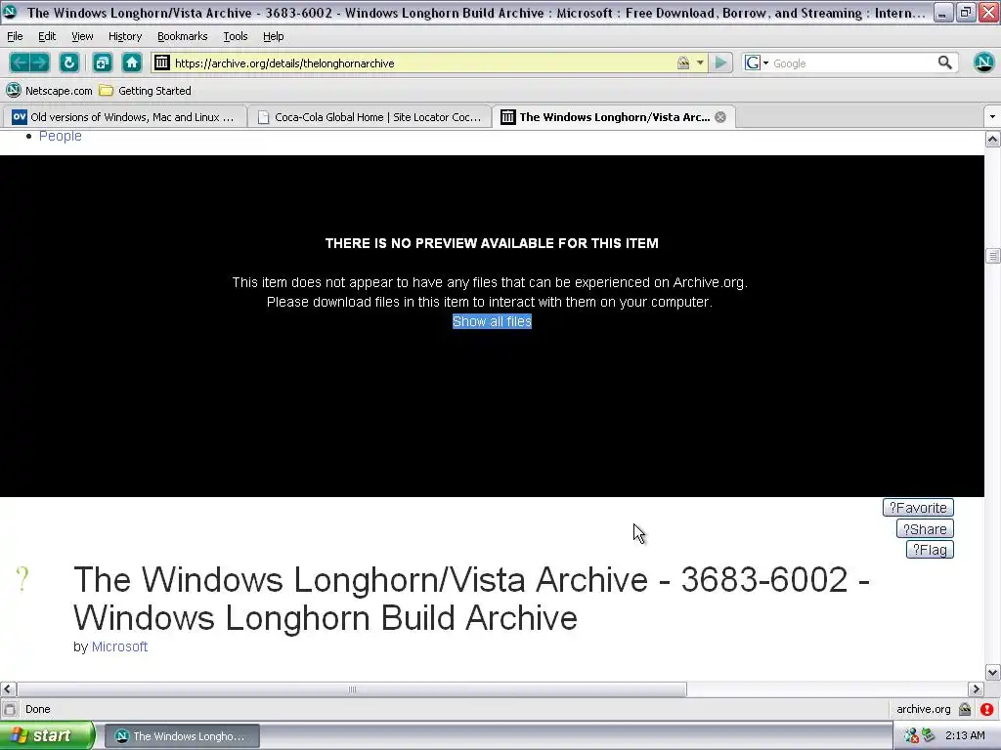Close the Windows Longhorn/Vista tab
The width and height of the screenshot is (1001, 750).
(720, 117)
